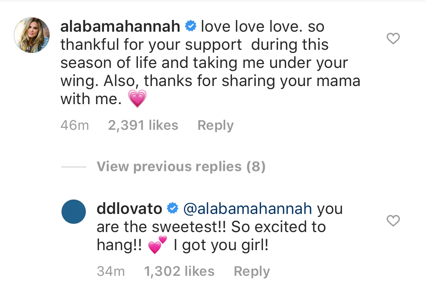Tap verified badge next to ddlovato
425x286 pixels.
[x=173, y=209]
